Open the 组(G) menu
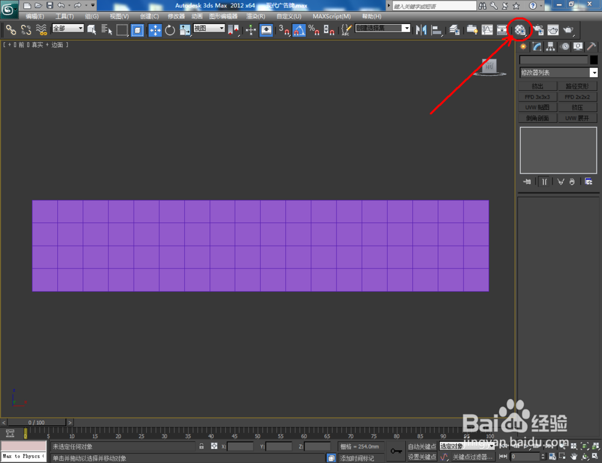The height and width of the screenshot is (463, 602). pyautogui.click(x=92, y=16)
